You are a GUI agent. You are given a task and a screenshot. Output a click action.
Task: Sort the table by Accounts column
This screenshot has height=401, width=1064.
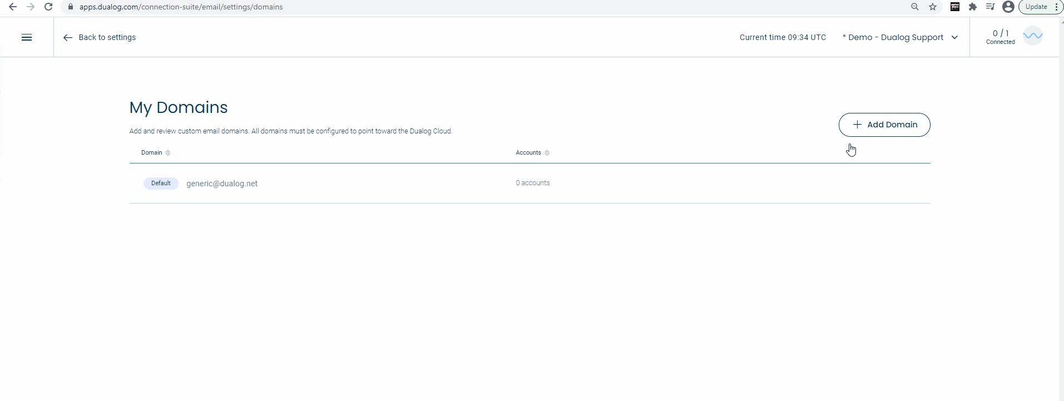tap(532, 152)
